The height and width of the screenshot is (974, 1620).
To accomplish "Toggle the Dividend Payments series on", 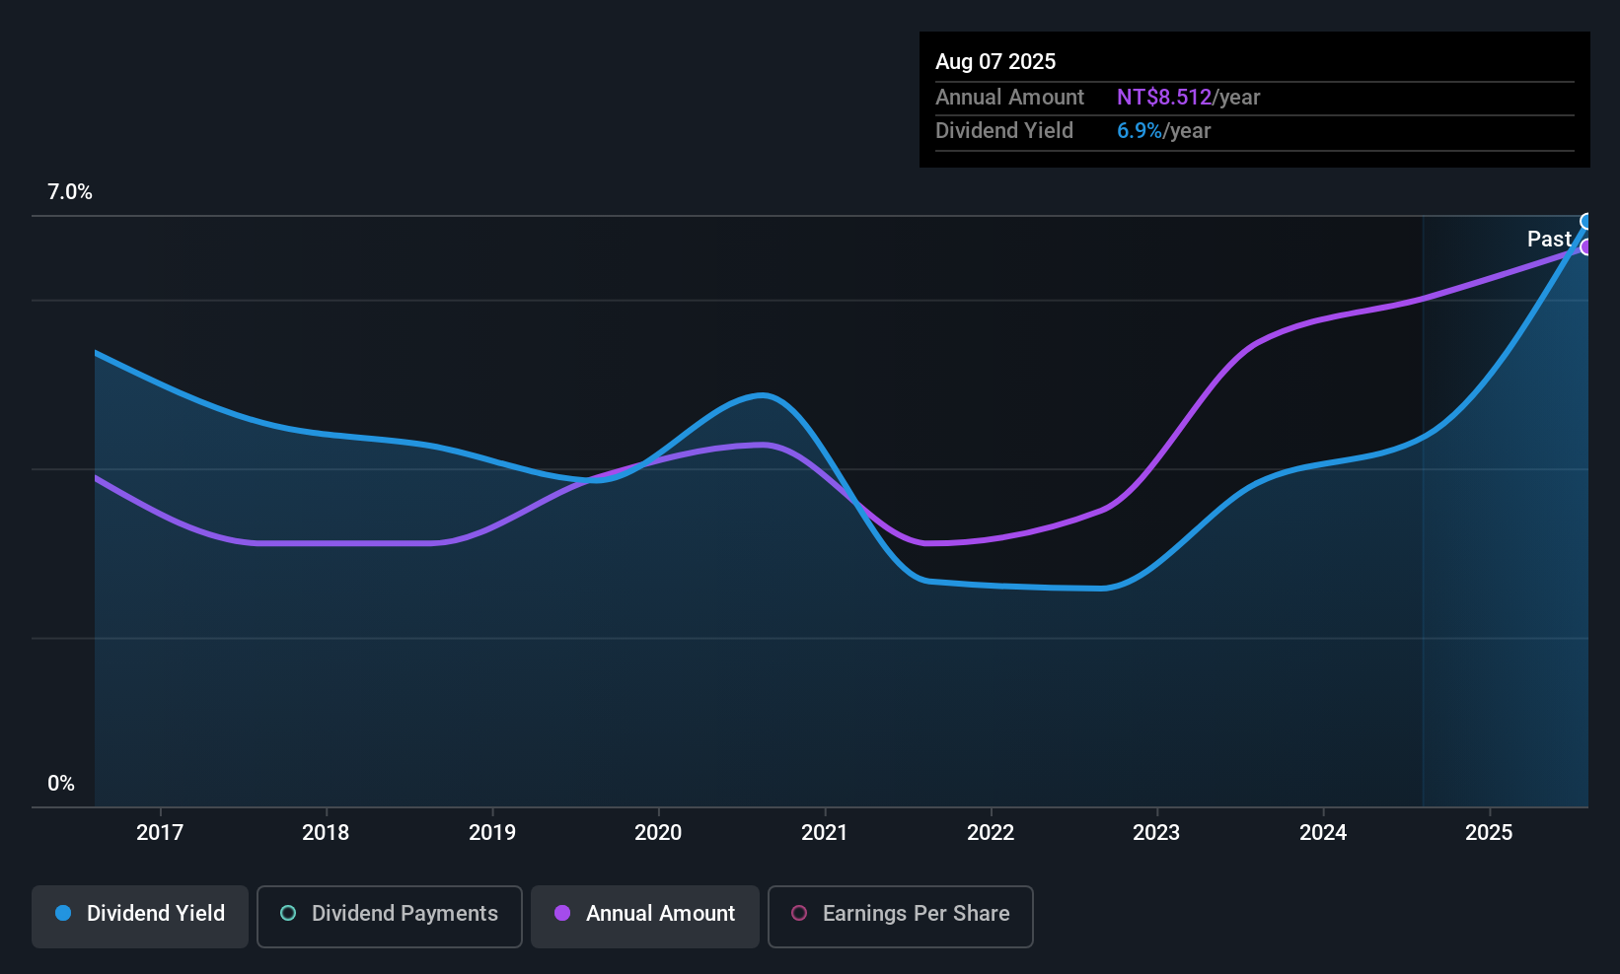I will tap(389, 916).
